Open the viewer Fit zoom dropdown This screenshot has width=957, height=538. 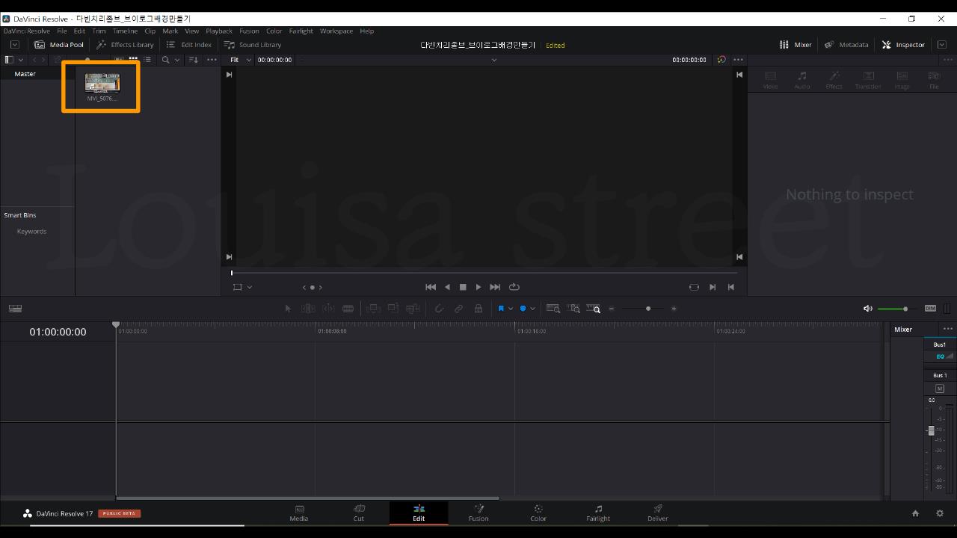[241, 60]
